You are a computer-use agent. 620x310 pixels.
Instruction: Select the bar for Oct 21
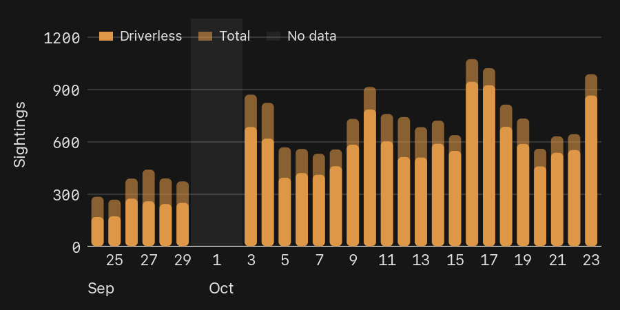557,192
